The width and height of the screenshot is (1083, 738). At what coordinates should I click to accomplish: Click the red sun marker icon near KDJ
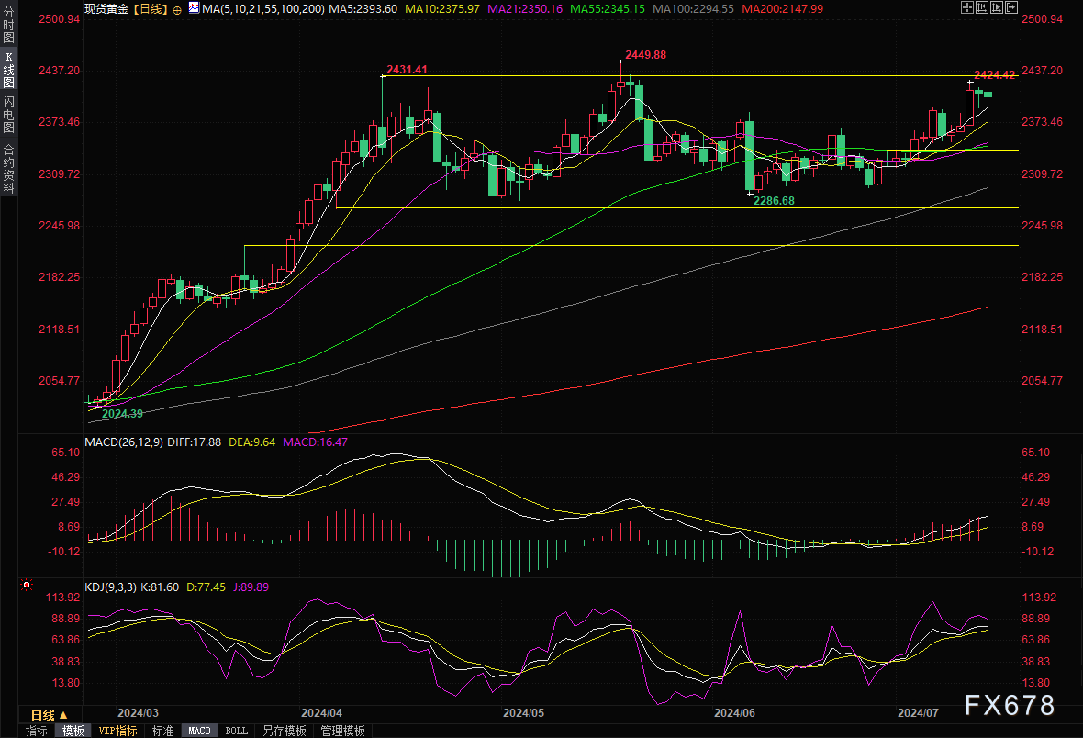(26, 584)
